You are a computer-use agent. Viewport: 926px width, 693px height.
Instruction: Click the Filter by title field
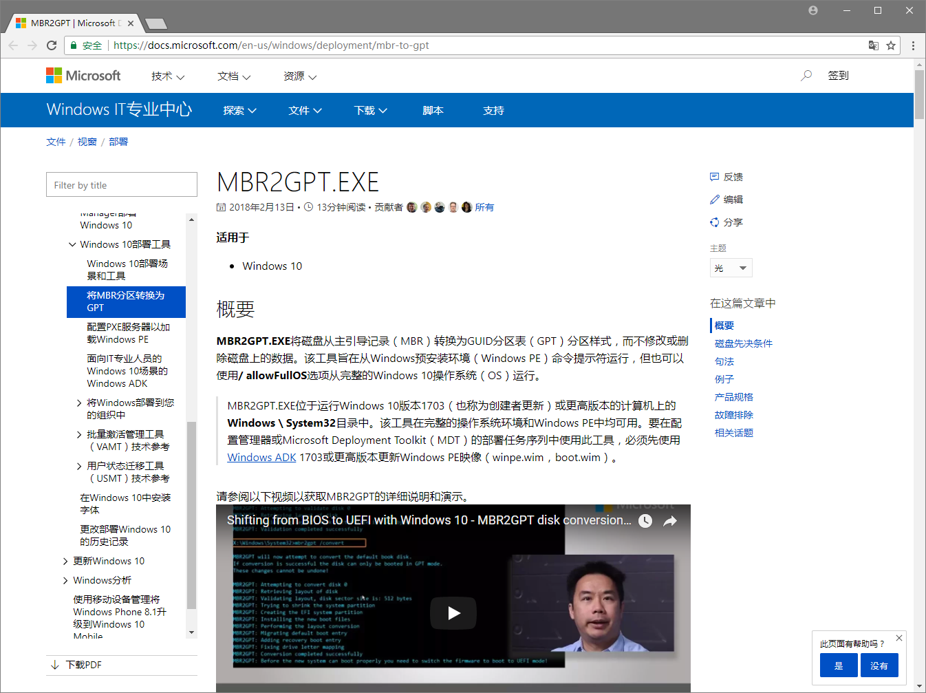point(122,185)
